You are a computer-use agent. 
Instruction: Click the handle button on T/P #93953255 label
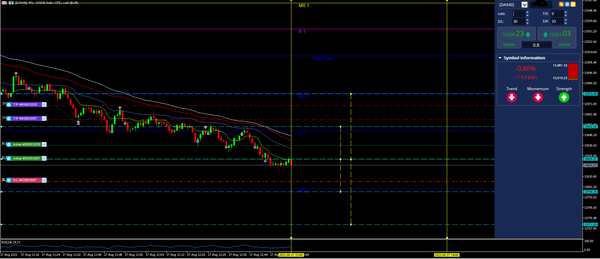coord(44,105)
